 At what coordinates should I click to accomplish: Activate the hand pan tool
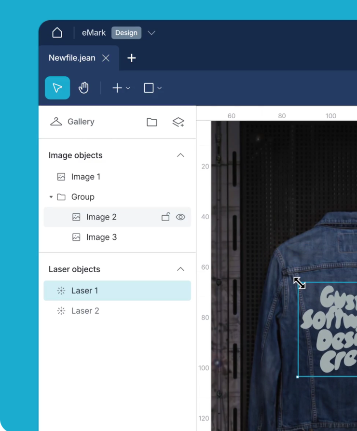(x=83, y=88)
